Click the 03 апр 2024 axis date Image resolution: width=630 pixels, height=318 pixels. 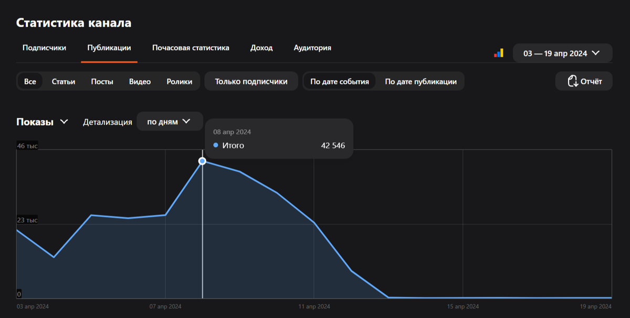click(33, 306)
